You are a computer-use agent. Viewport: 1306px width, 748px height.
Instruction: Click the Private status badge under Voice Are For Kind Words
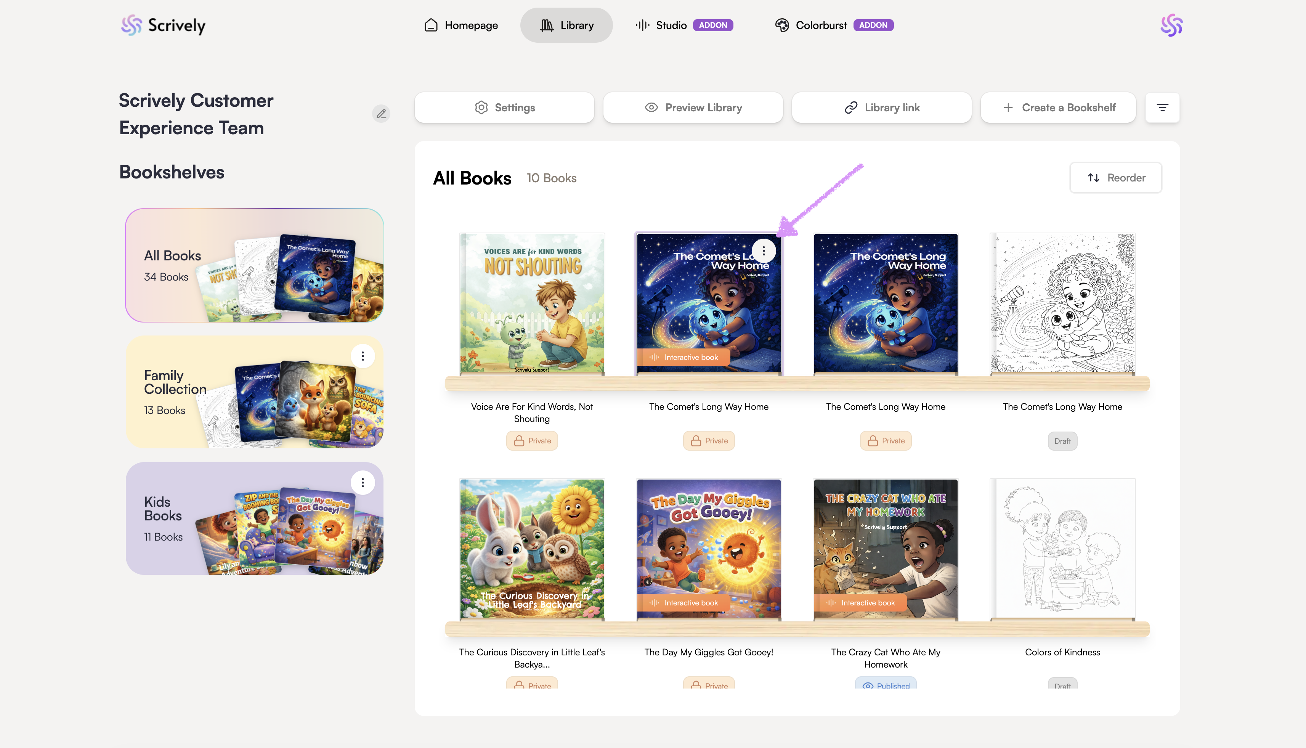tap(531, 441)
